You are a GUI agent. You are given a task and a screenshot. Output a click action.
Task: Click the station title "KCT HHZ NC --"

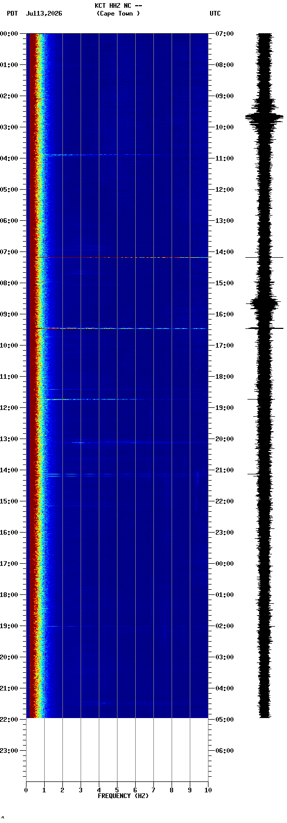(x=119, y=6)
